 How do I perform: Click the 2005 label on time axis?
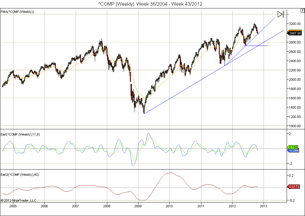tap(13, 206)
